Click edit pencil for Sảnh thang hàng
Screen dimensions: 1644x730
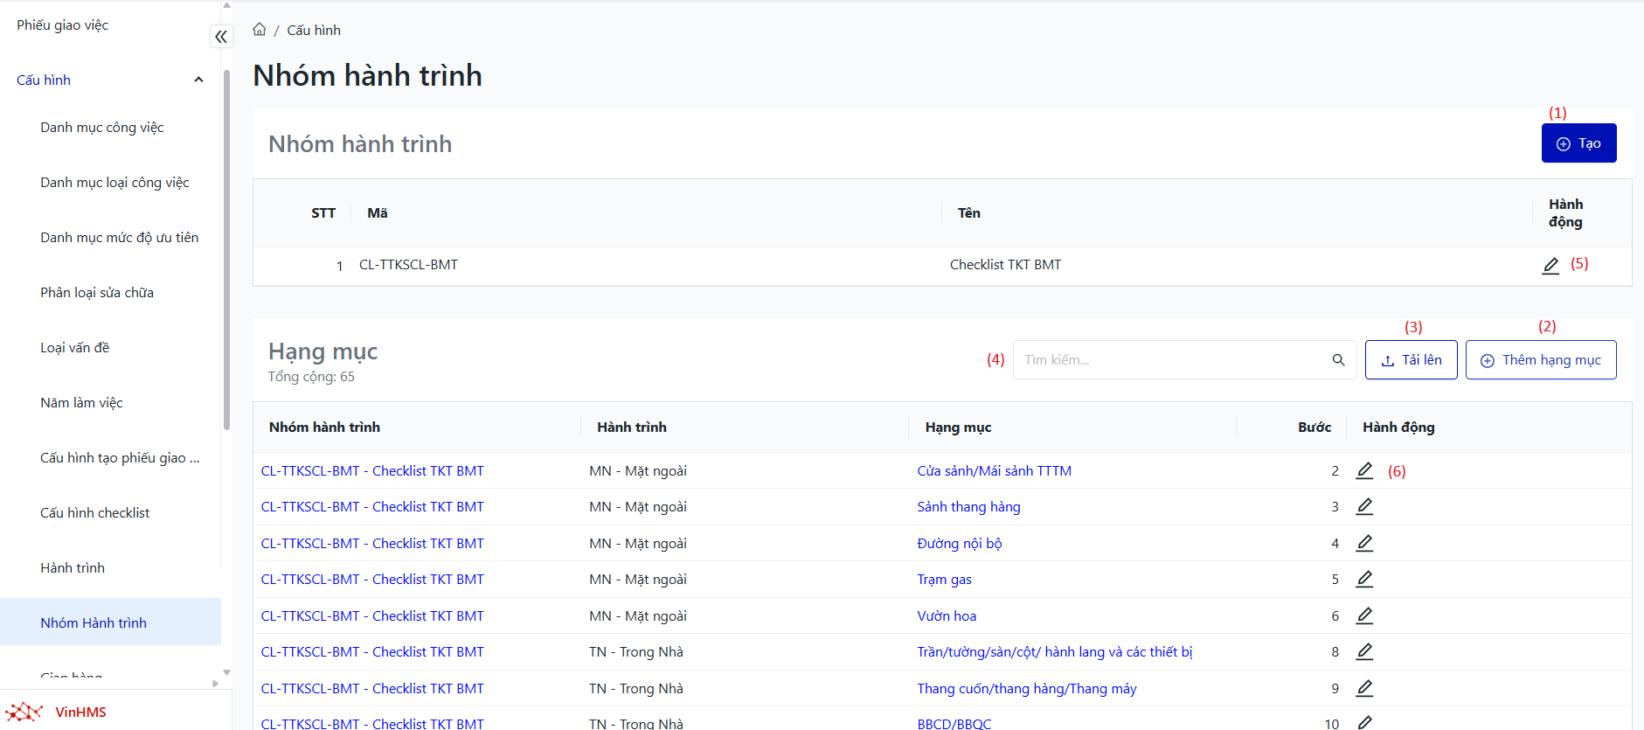coord(1363,507)
